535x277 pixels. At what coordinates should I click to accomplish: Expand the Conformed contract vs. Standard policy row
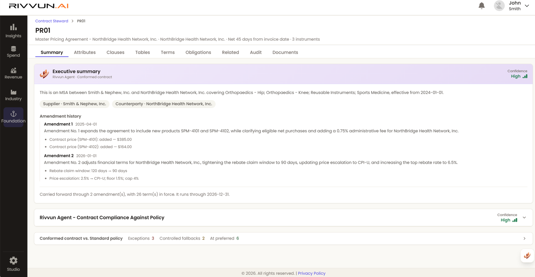click(524, 238)
